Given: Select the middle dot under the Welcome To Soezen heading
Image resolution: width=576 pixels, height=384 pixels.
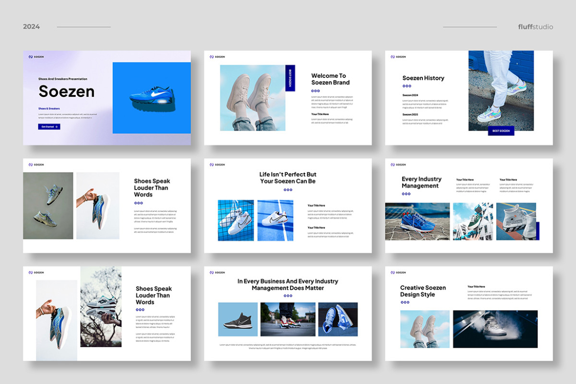Looking at the screenshot, I should [x=316, y=91].
